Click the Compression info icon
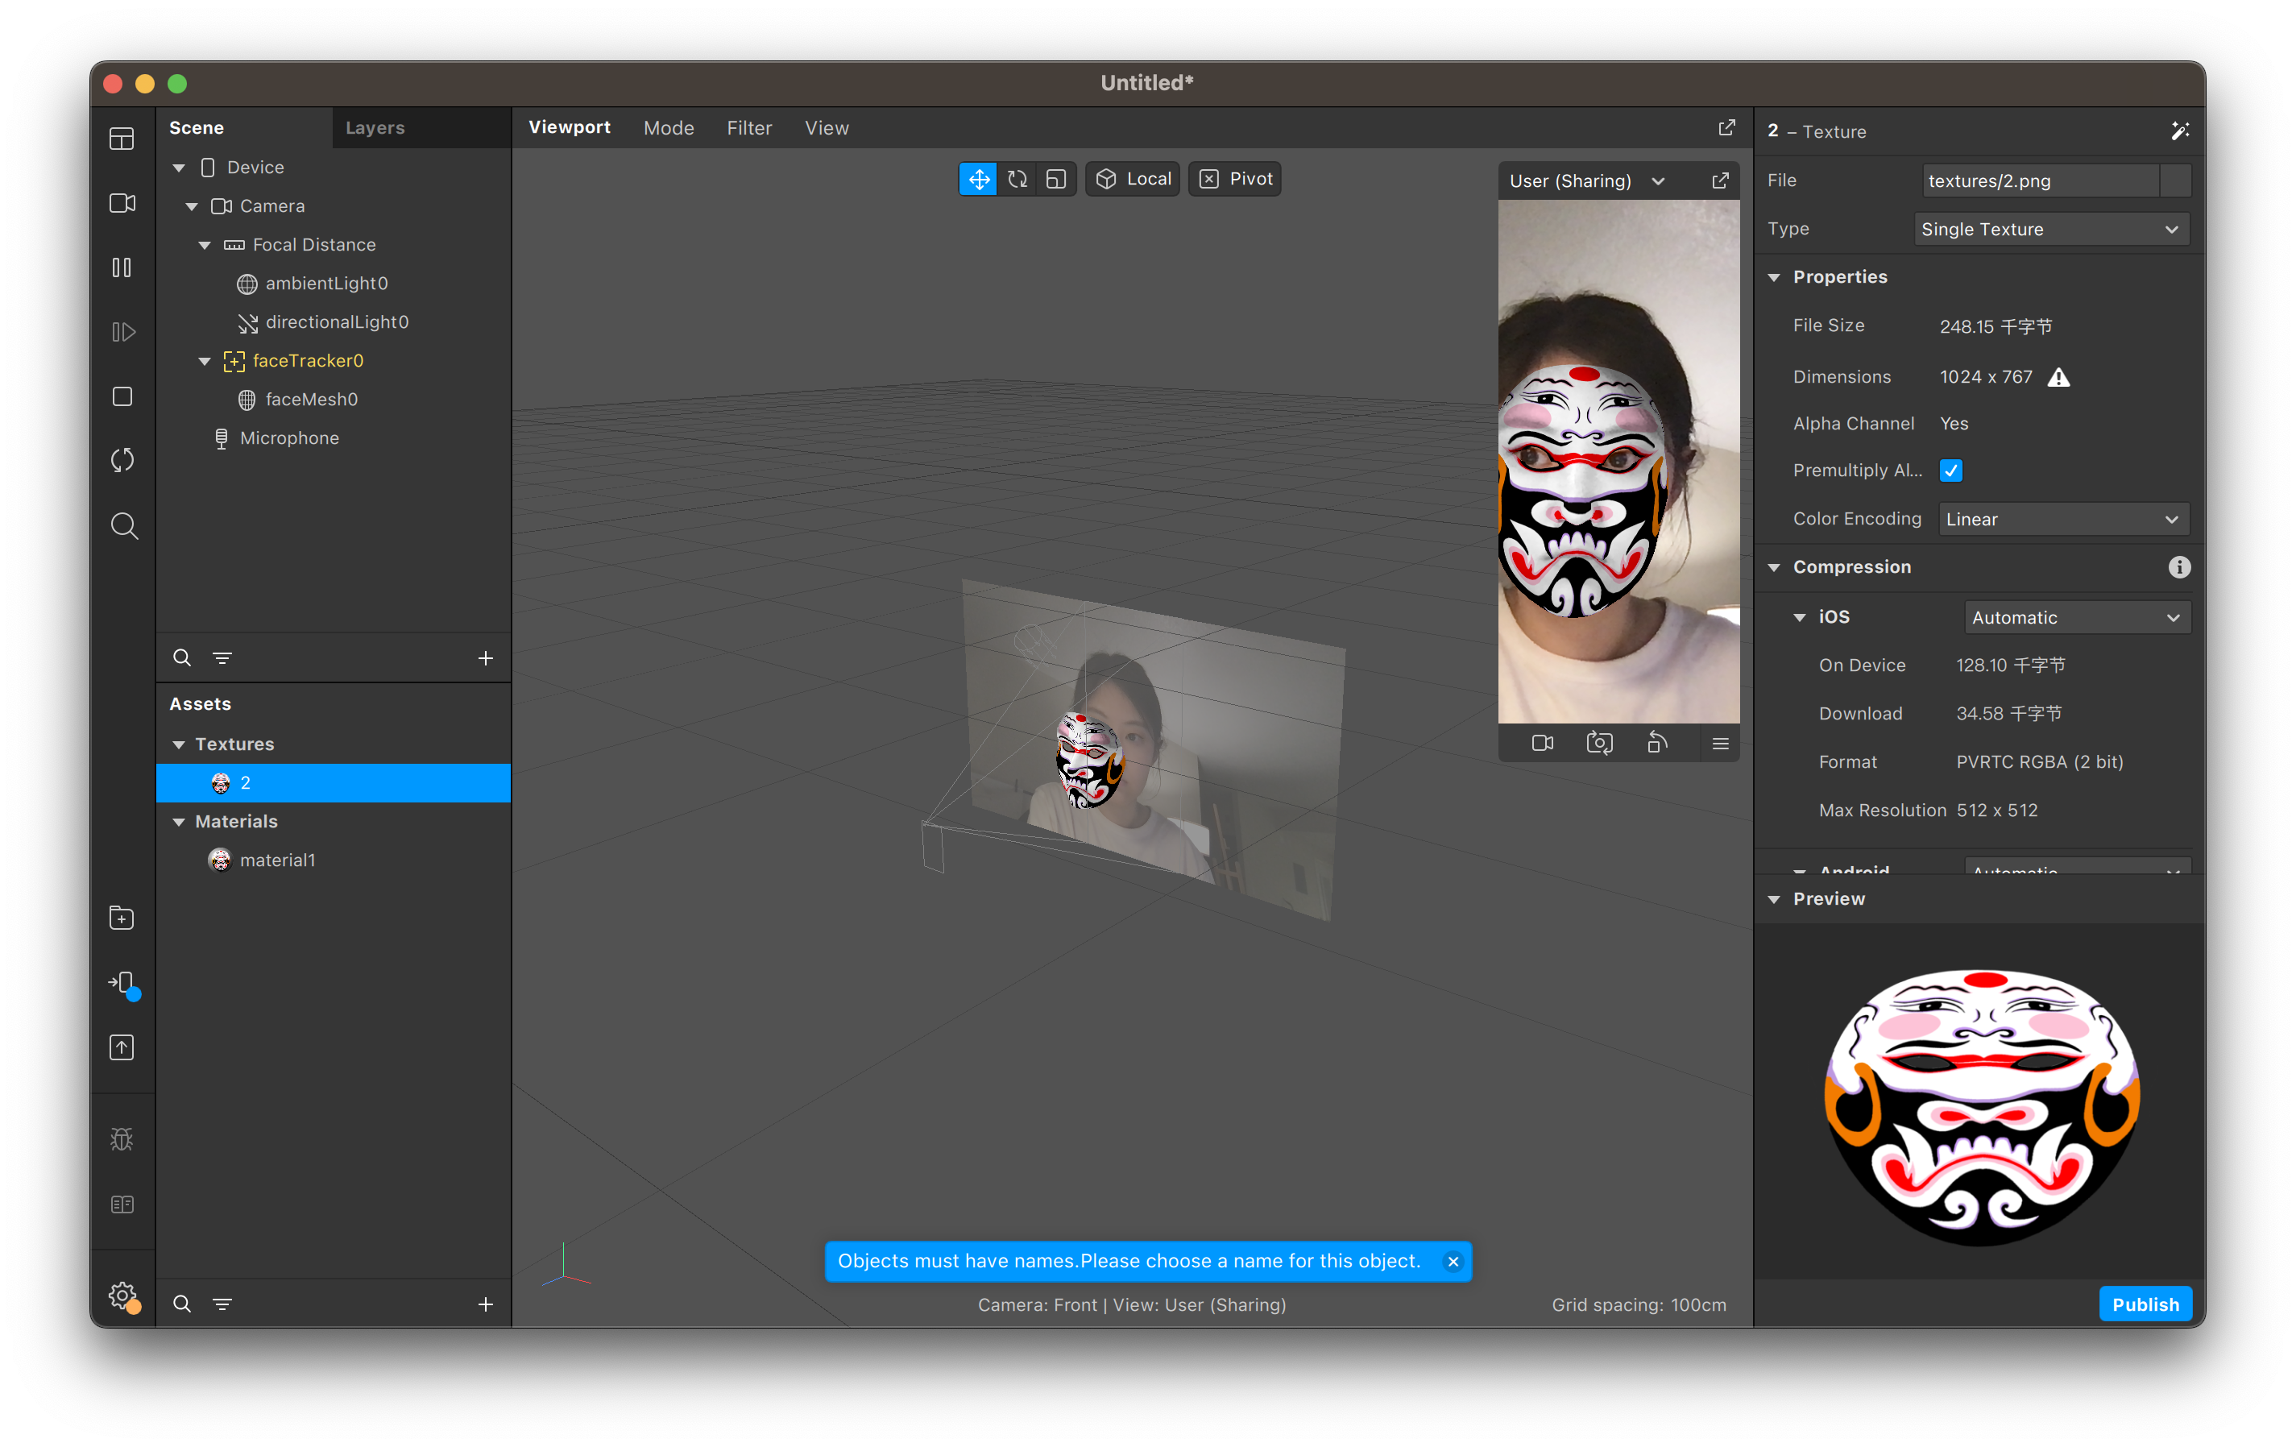Image resolution: width=2296 pixels, height=1447 pixels. (x=2178, y=567)
